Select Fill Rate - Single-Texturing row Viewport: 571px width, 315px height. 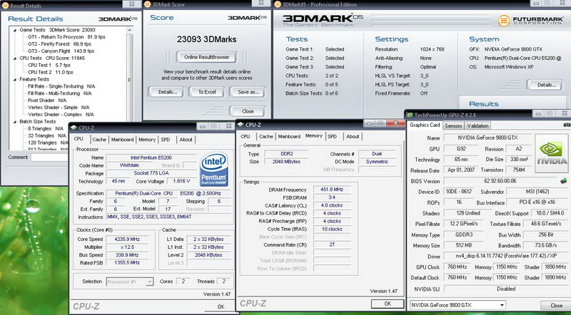(x=61, y=86)
